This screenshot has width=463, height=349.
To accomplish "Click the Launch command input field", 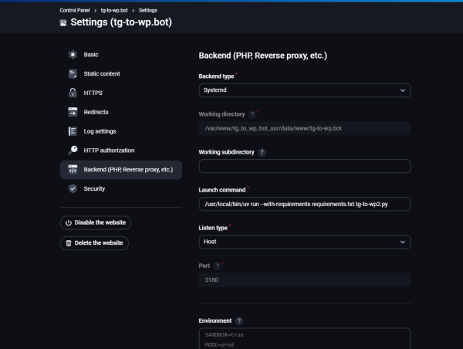I will pyautogui.click(x=304, y=204).
